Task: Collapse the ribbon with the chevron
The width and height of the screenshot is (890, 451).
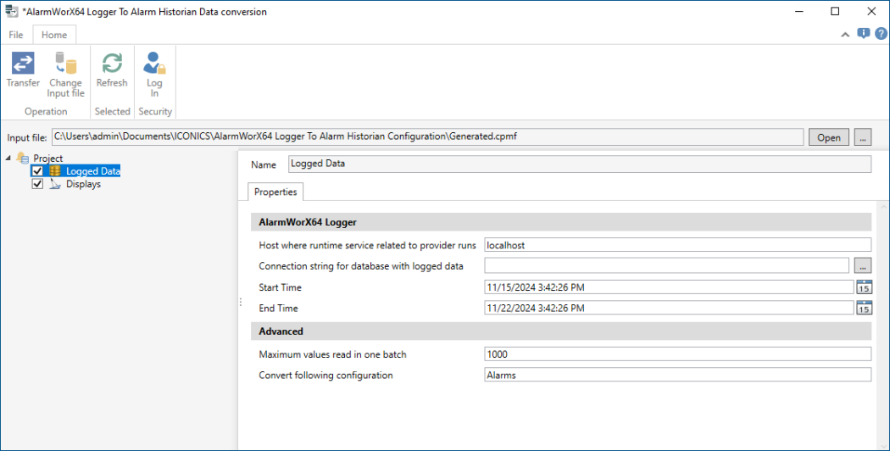Action: tap(845, 35)
